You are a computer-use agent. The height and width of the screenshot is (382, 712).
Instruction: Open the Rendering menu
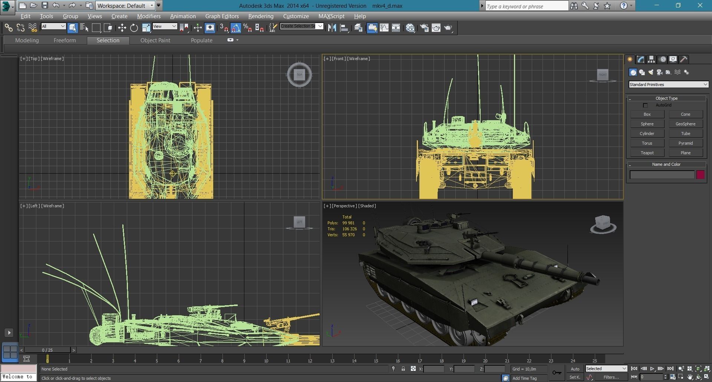tap(261, 16)
